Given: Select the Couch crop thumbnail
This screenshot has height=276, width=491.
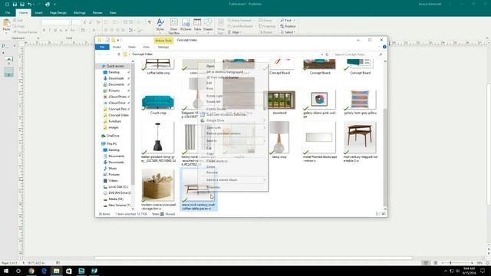Looking at the screenshot, I should 158,103.
